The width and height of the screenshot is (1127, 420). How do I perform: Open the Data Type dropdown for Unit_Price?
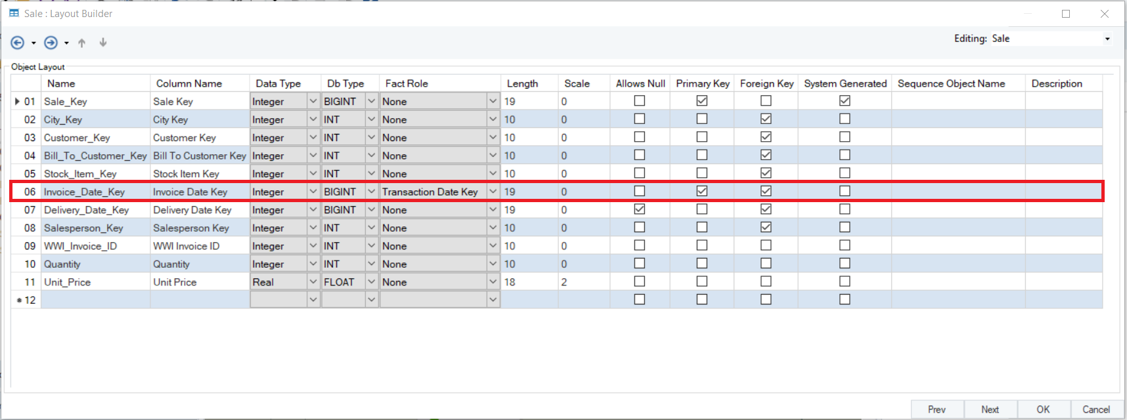point(313,282)
